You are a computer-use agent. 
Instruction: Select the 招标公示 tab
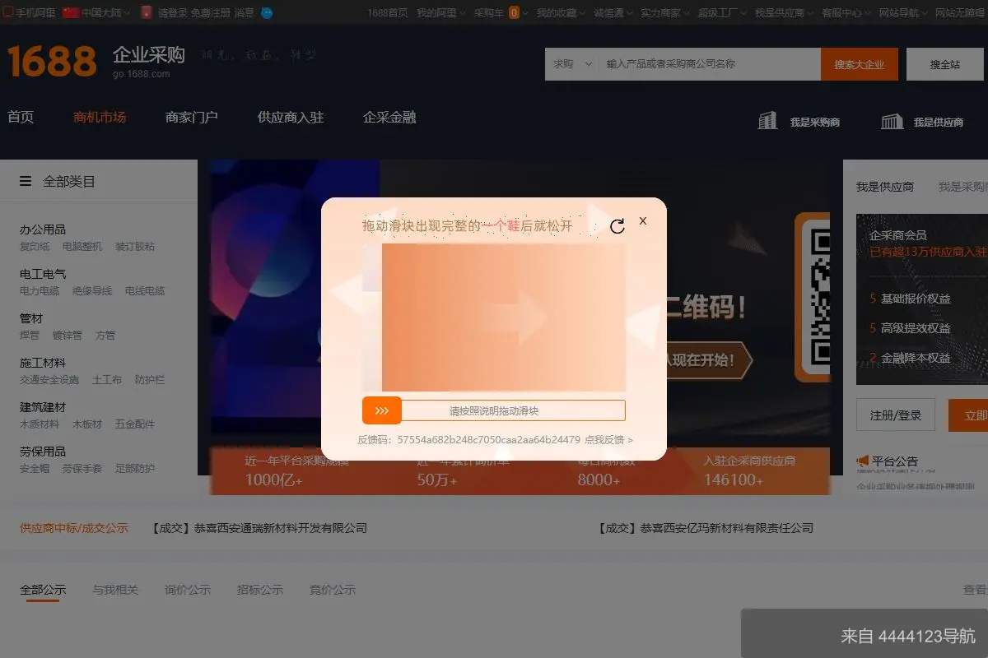pos(260,590)
